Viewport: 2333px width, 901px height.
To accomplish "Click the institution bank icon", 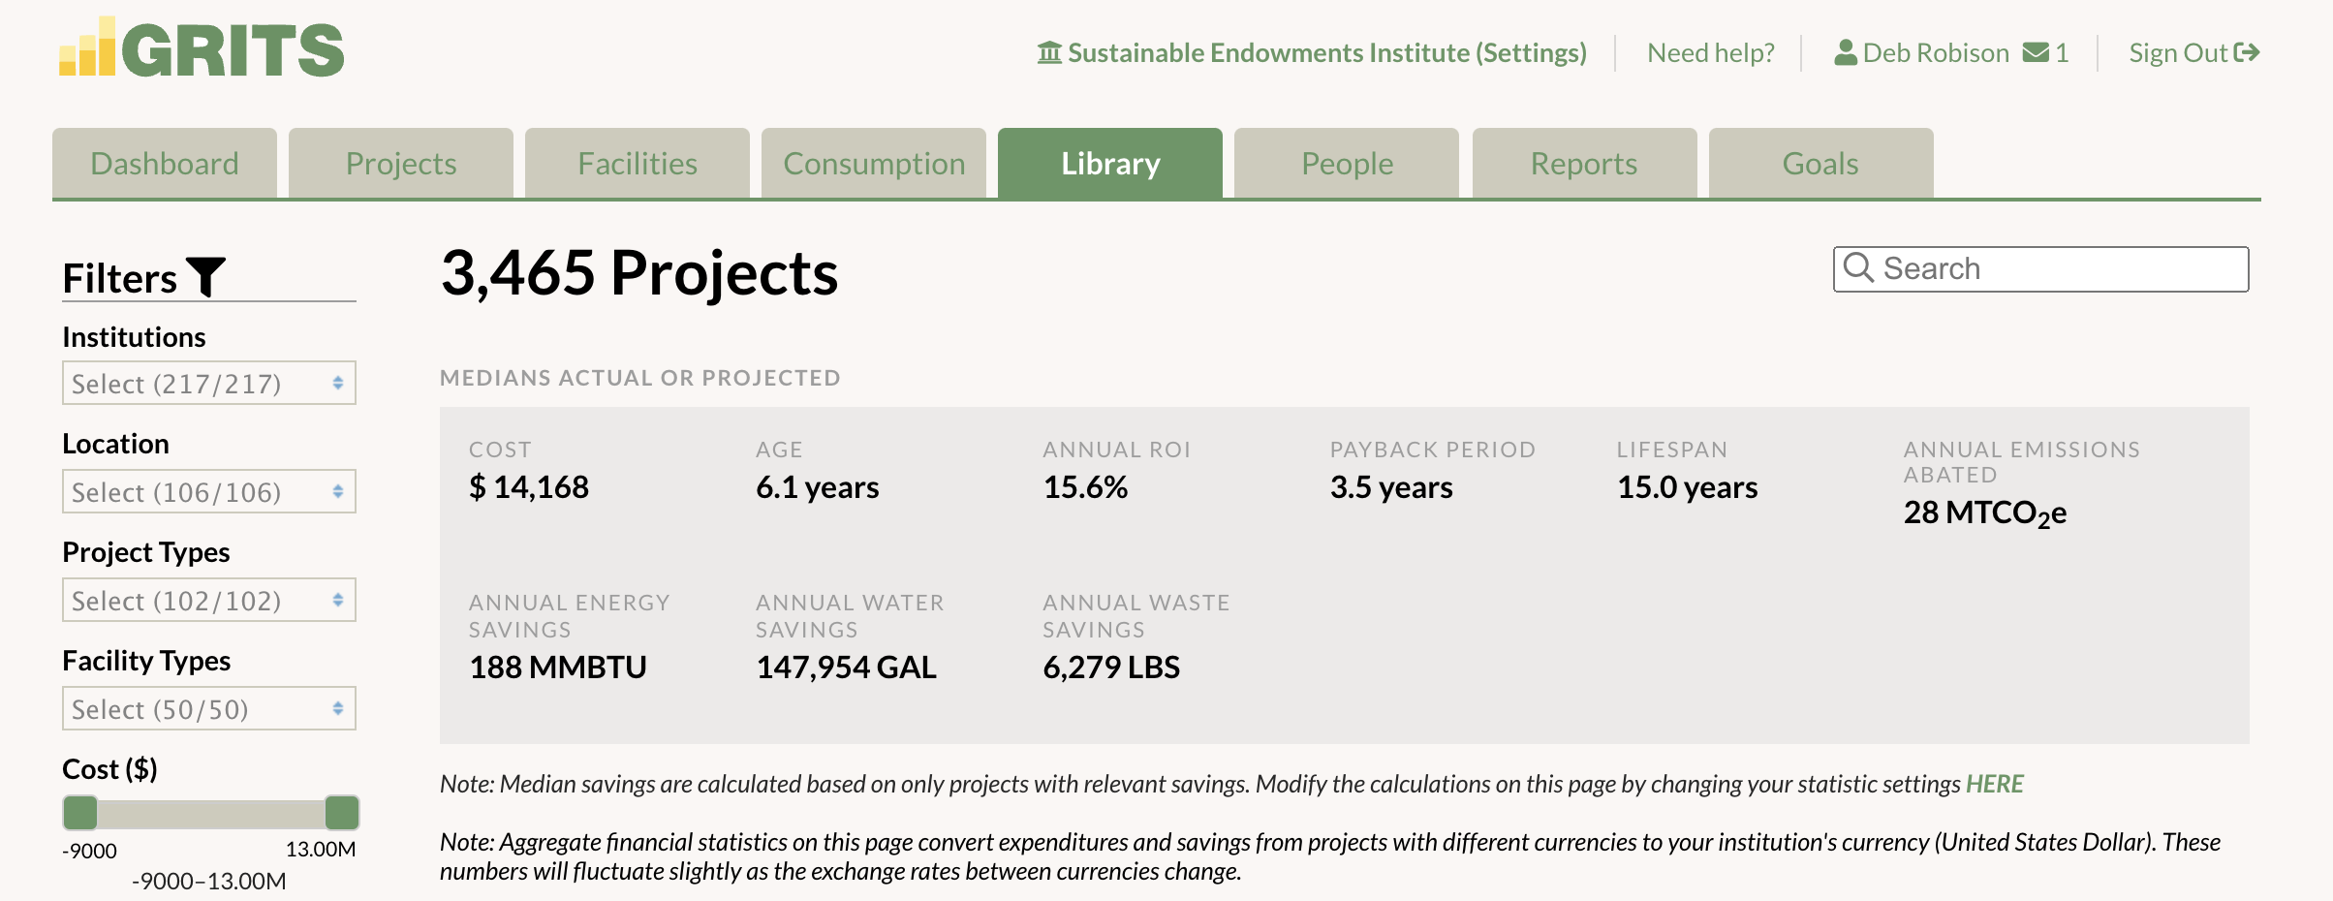I will 1049,52.
